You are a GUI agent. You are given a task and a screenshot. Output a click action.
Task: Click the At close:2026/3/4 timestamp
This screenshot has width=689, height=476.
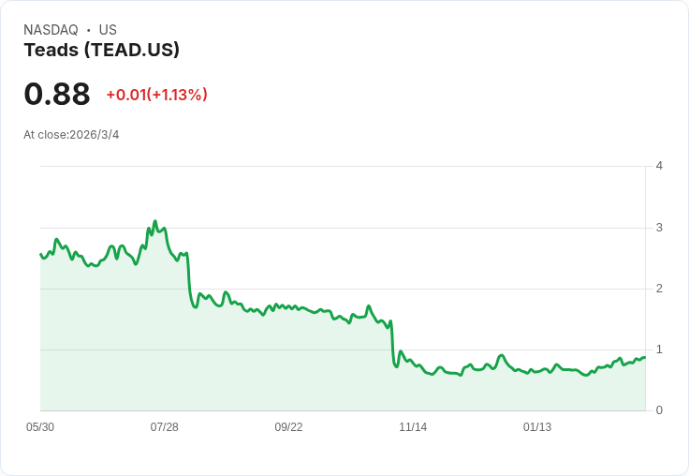coord(71,135)
